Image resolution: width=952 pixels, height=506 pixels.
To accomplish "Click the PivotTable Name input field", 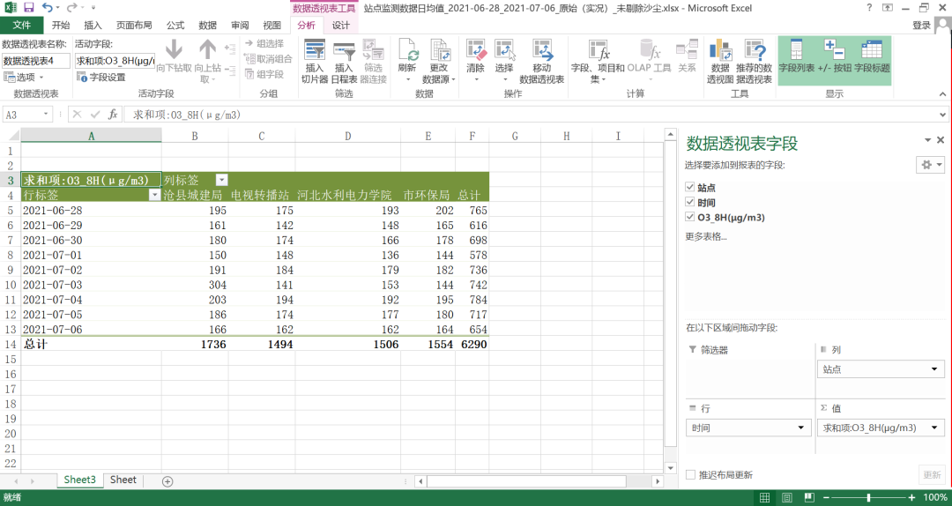I will coord(36,61).
